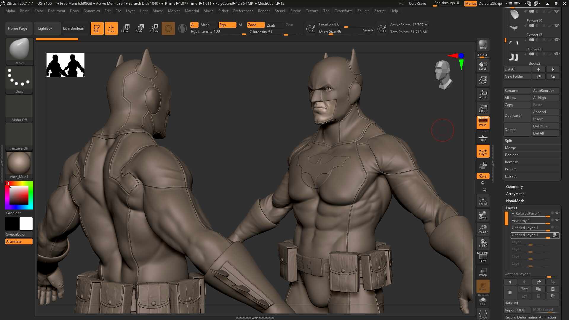Expand the Extract section
The height and width of the screenshot is (320, 569).
(511, 176)
